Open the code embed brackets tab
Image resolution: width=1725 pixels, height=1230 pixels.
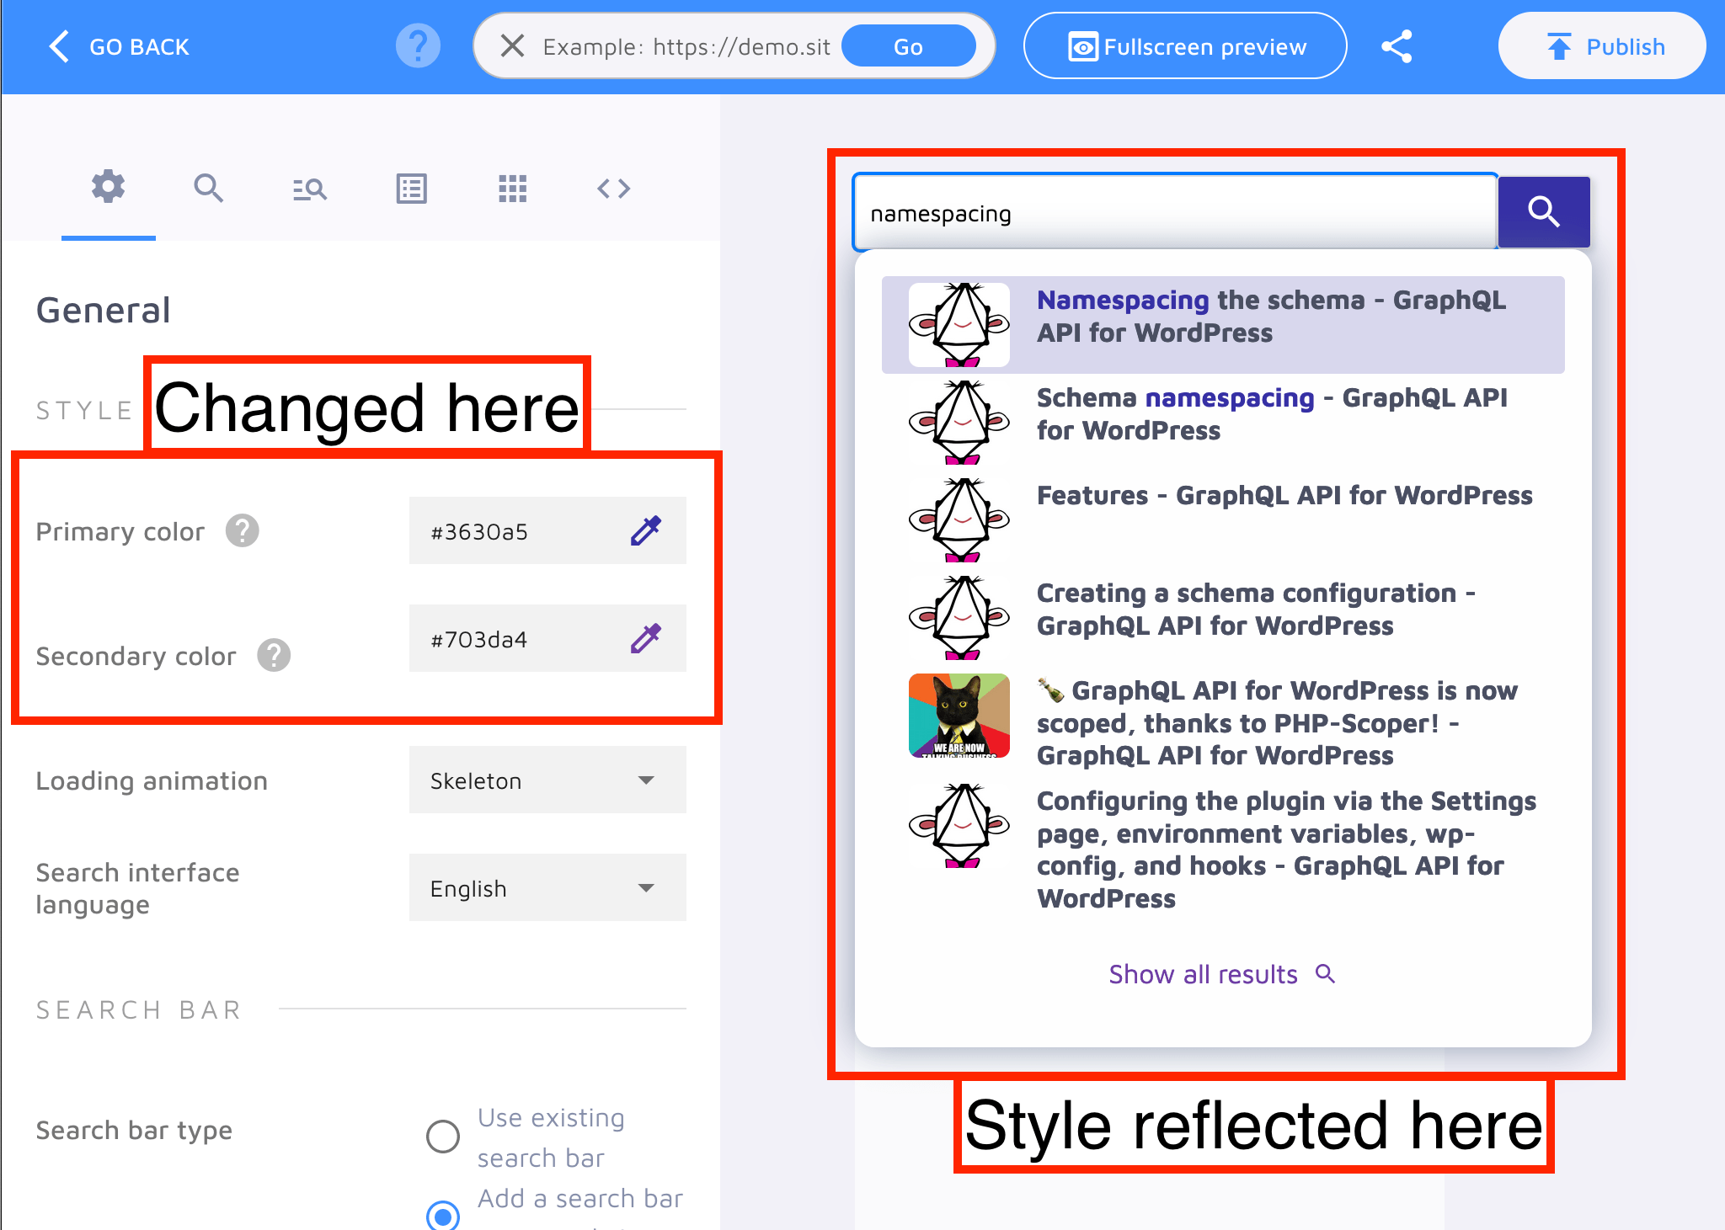tap(613, 189)
